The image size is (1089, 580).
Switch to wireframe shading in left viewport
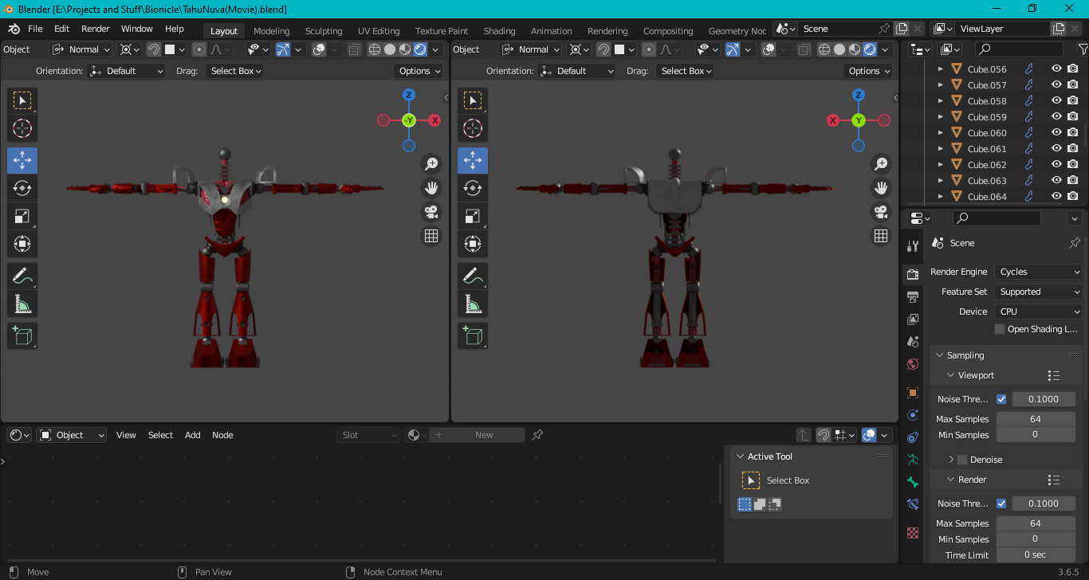click(374, 49)
